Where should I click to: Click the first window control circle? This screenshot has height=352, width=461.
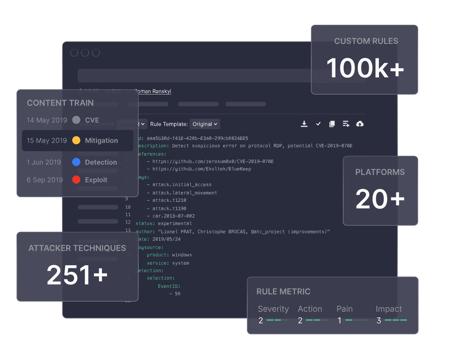(x=74, y=53)
